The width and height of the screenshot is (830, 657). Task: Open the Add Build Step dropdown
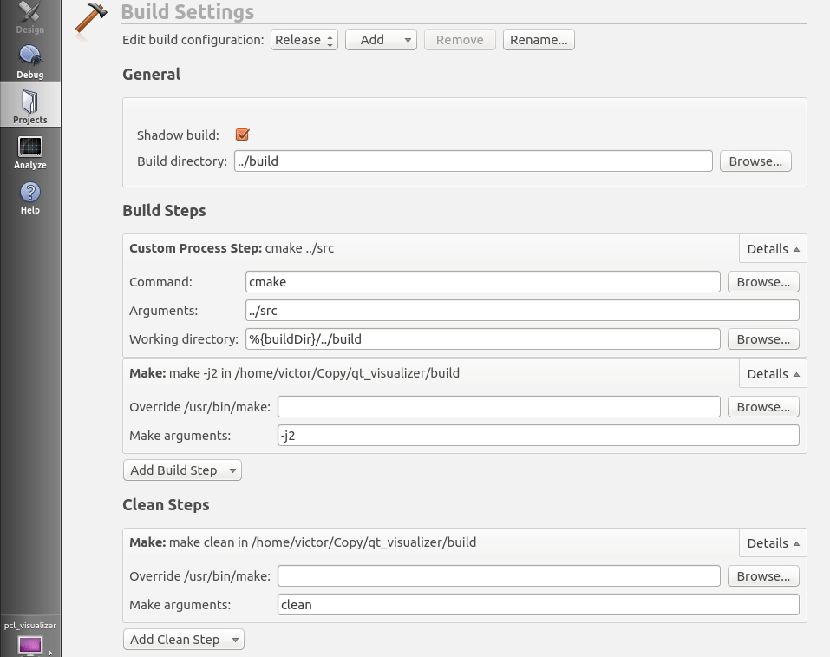(x=181, y=470)
